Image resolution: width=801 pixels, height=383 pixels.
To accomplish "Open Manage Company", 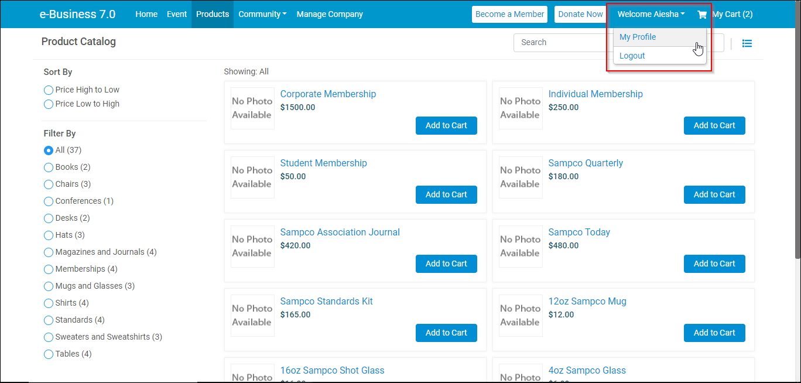I will [329, 13].
